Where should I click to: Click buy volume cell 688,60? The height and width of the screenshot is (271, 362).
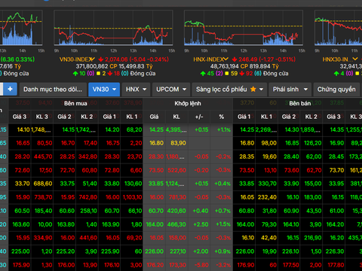click(43, 184)
